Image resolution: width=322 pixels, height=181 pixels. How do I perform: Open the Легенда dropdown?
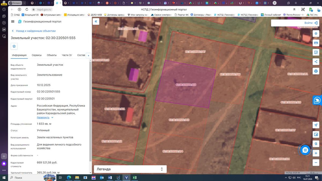click(x=130, y=169)
